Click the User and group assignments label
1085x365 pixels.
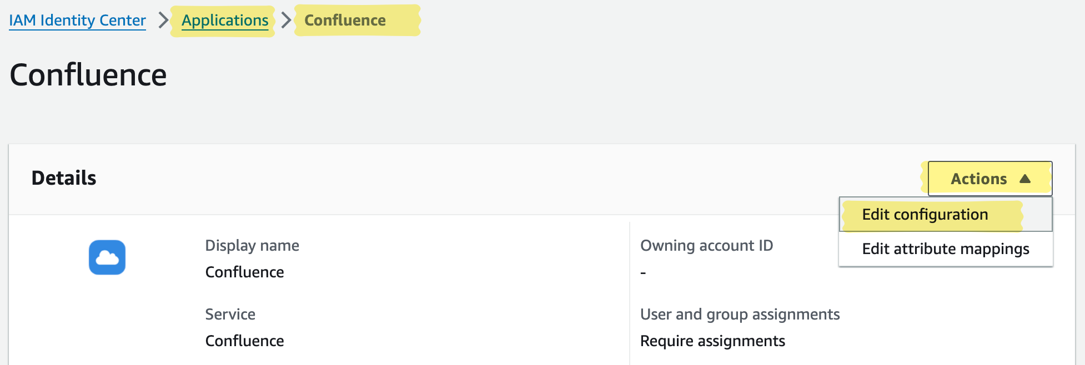740,314
